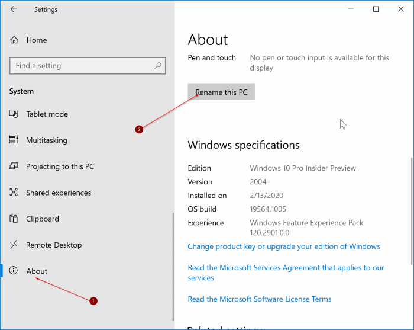Go to Projecting to this PC

tap(60, 166)
